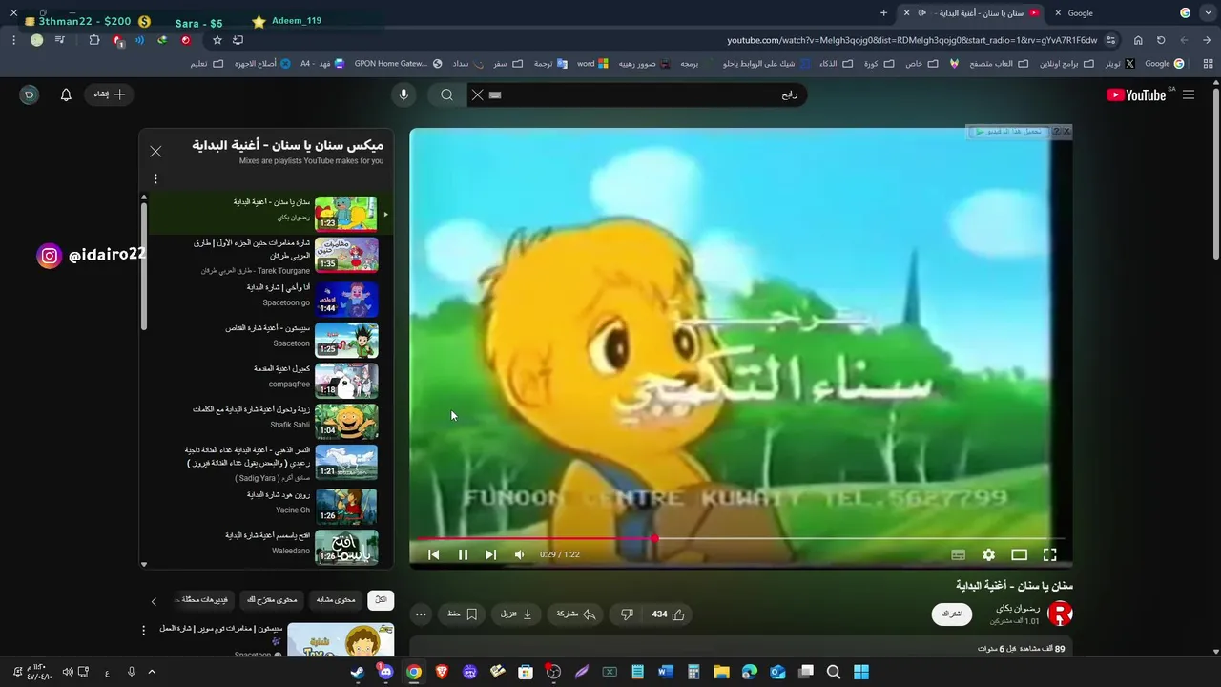Switch to theater mode view

(1019, 554)
